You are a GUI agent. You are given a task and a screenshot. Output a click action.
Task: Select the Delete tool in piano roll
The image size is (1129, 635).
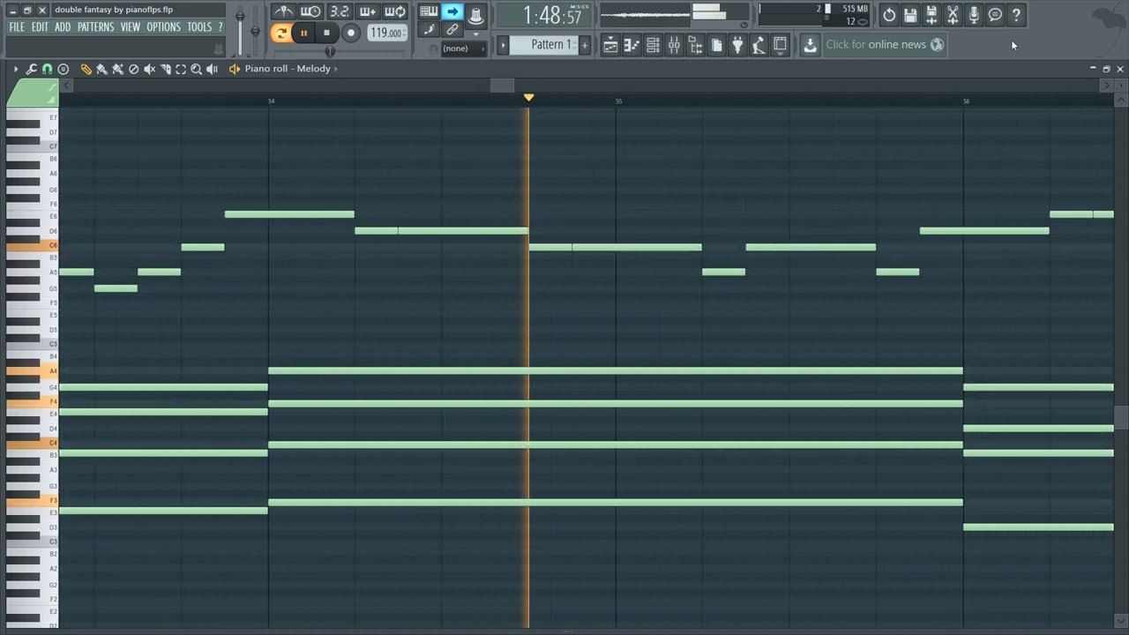click(134, 69)
